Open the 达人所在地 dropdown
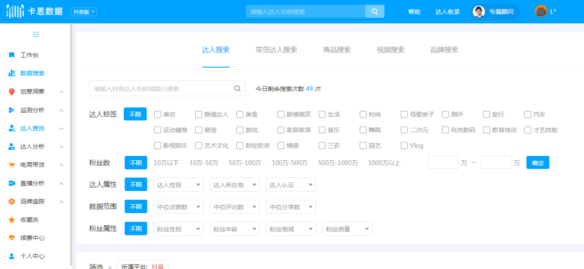This screenshot has width=584, height=269. 235,185
